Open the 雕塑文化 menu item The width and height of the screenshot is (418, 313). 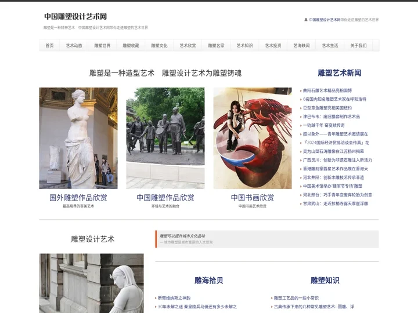(x=159, y=46)
